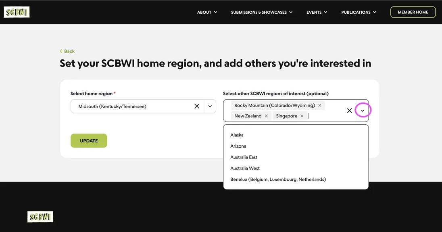Click the New Zealand tag label
Image resolution: width=442 pixels, height=232 pixels.
tap(248, 116)
